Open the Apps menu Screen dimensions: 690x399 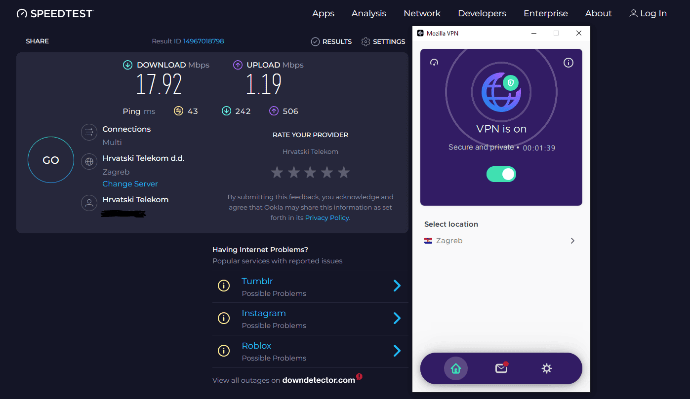[x=323, y=13]
